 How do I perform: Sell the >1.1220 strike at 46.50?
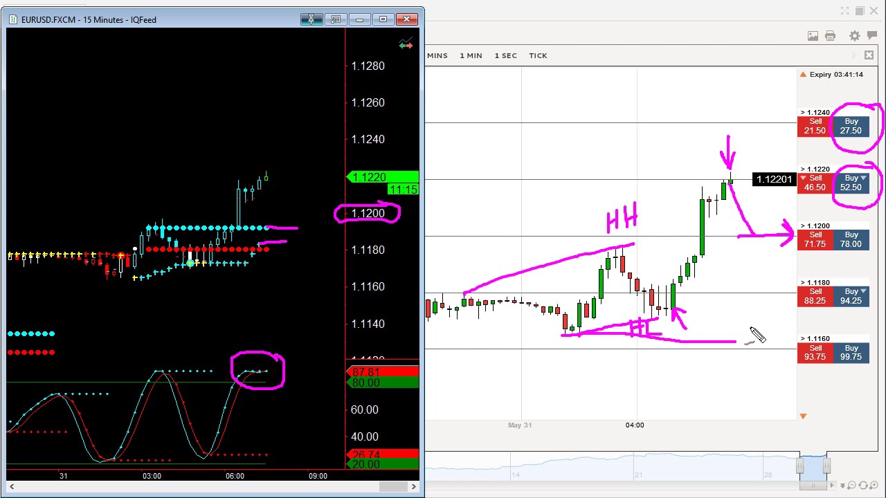(815, 183)
